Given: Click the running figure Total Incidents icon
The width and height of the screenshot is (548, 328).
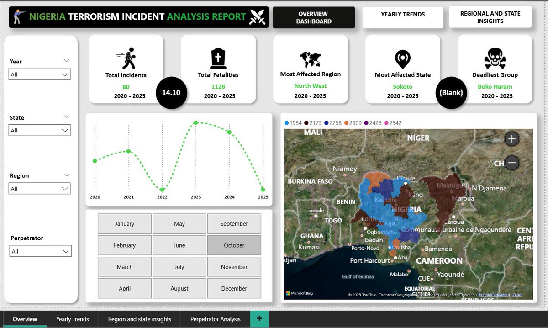Looking at the screenshot, I should (126, 58).
